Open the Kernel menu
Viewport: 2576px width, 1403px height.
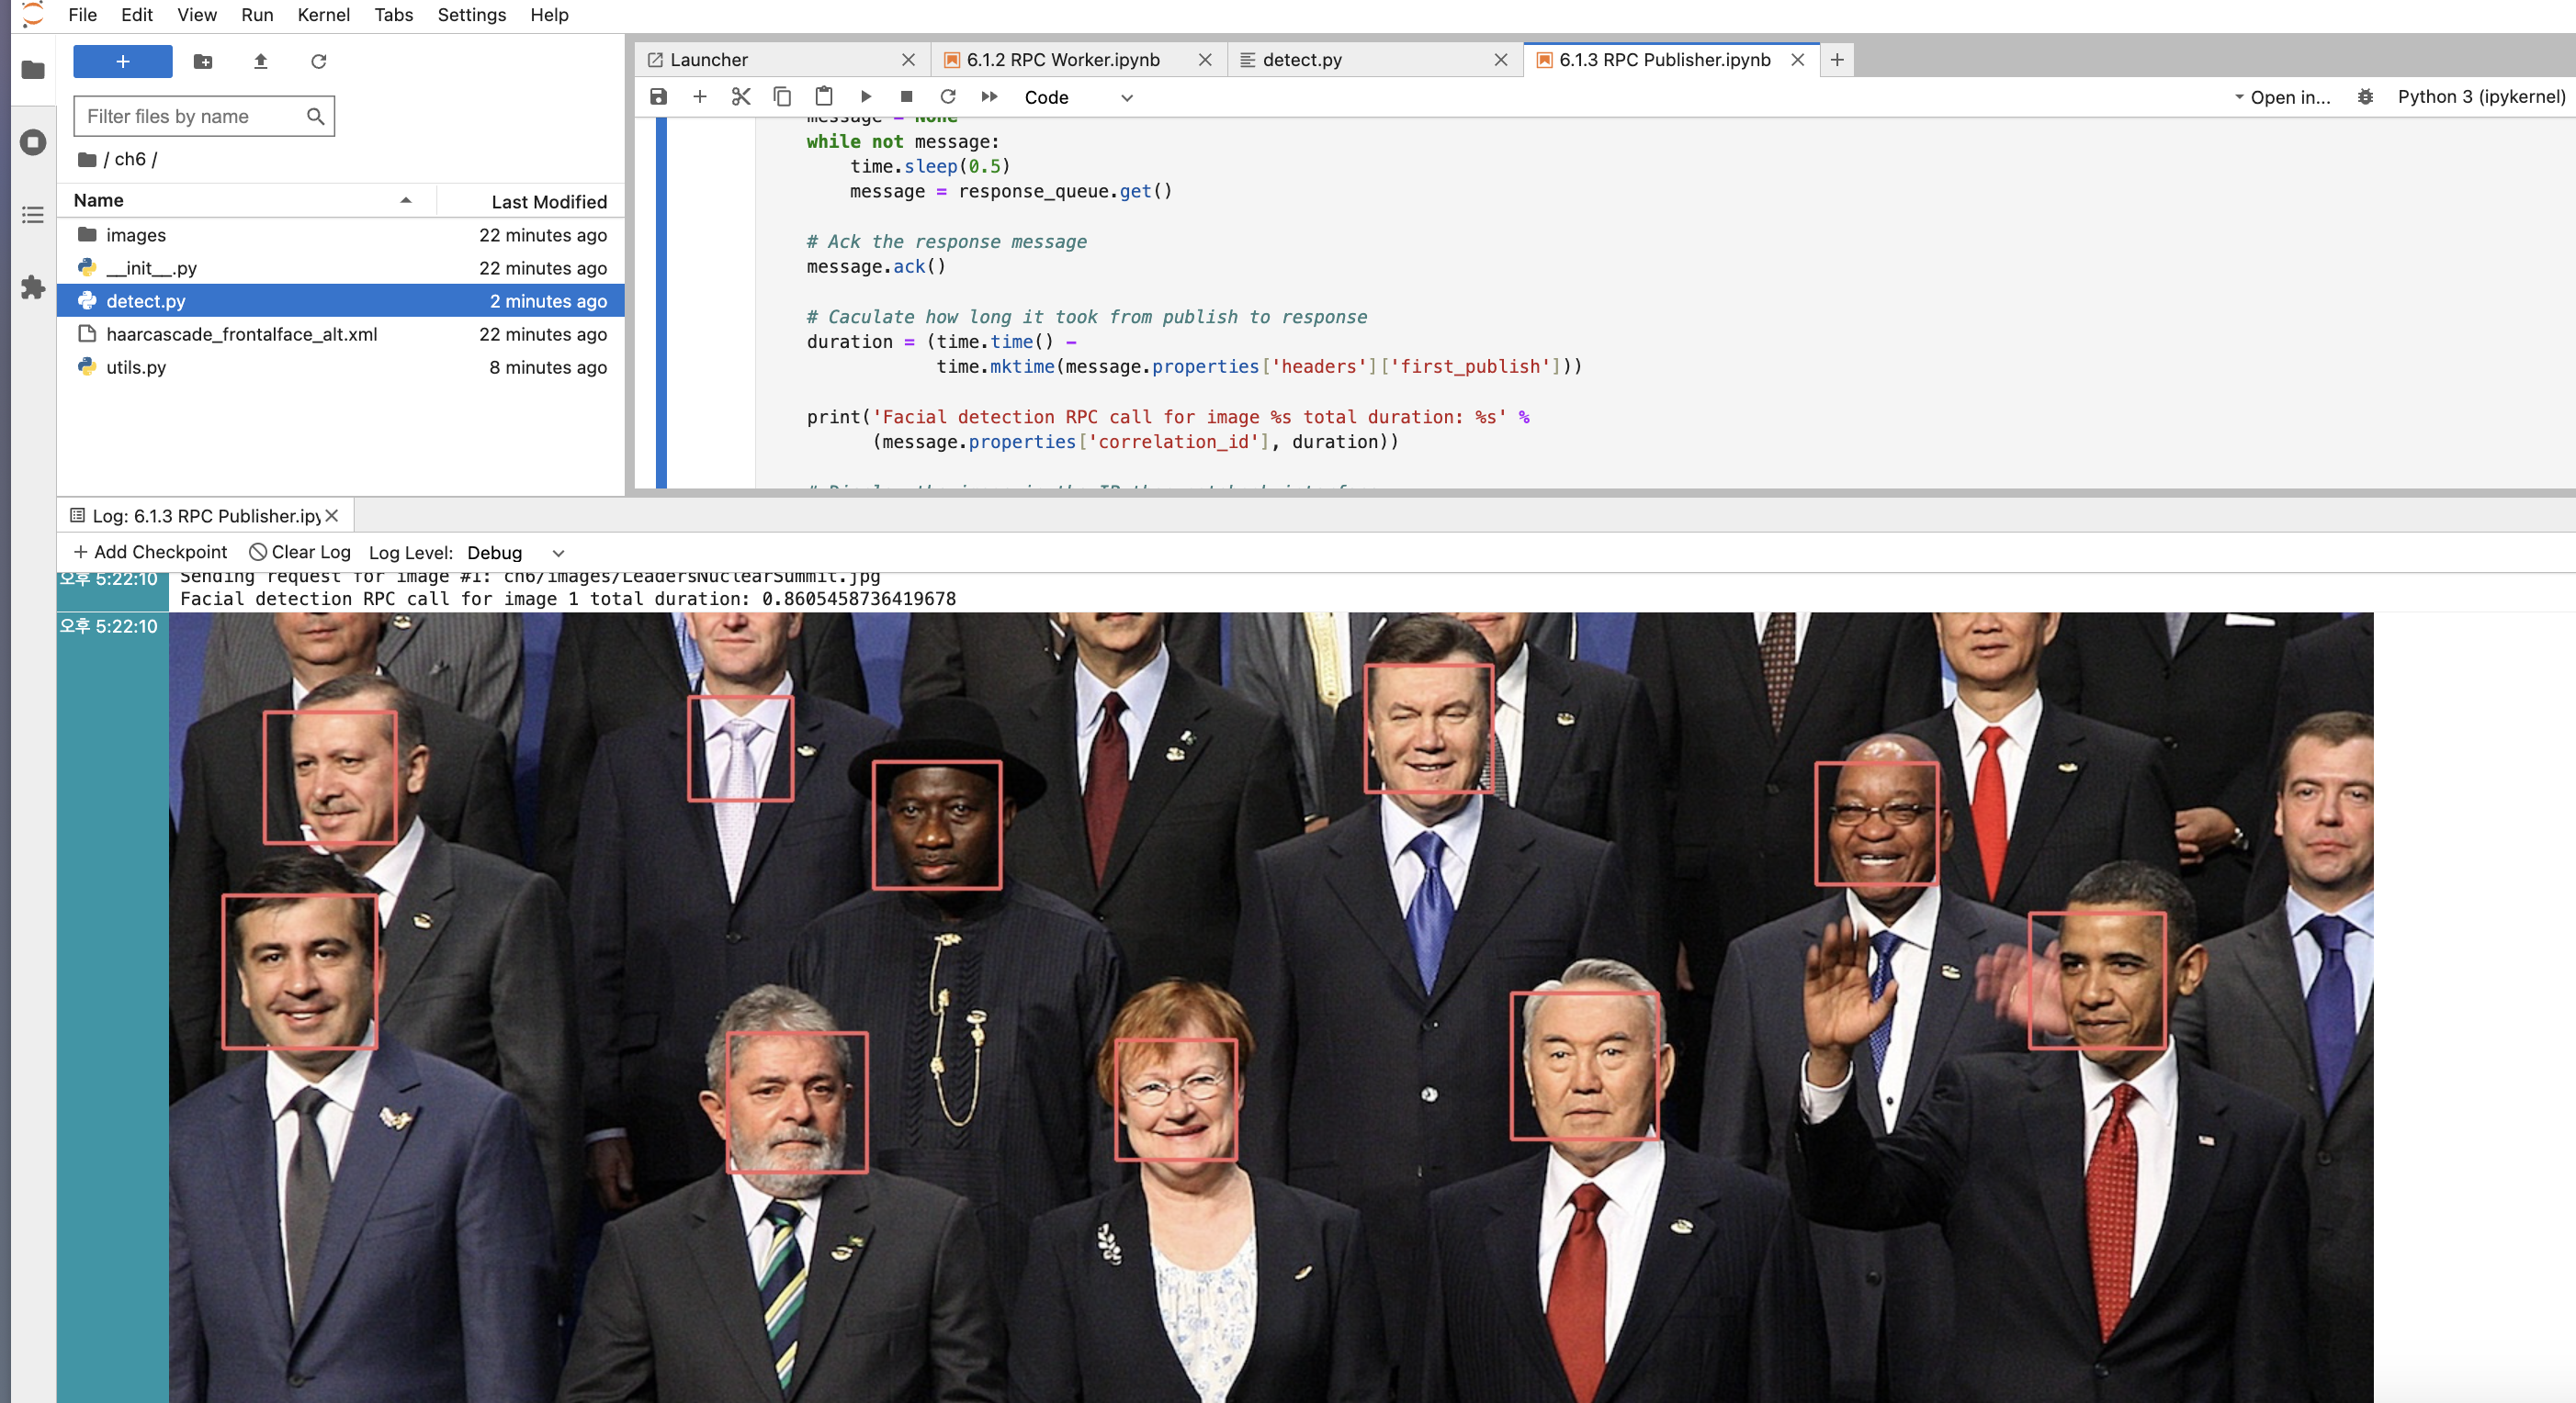323,15
